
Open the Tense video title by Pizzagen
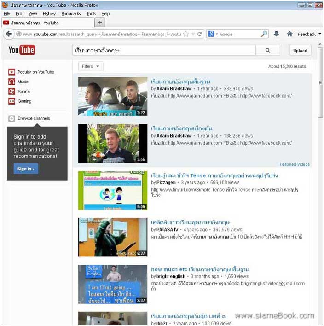tap(214, 175)
